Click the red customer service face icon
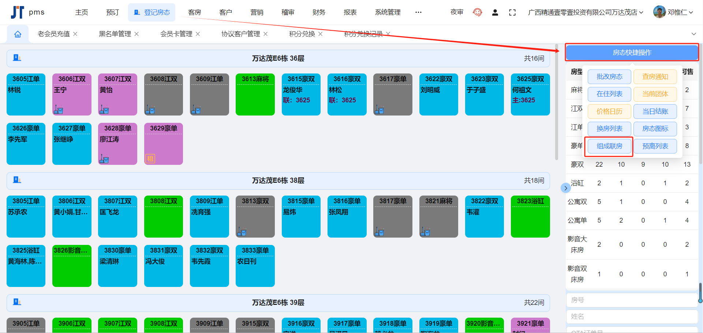Viewport: 703px width, 333px height. point(477,12)
